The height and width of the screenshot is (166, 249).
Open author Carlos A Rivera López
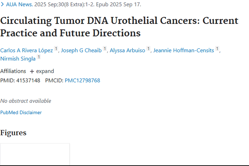27,50
